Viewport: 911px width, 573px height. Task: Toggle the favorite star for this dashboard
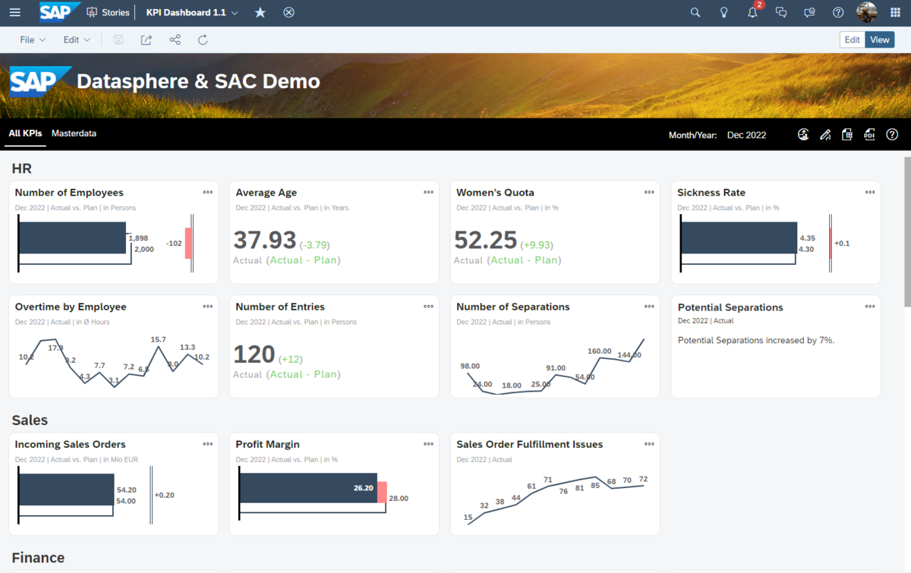(x=260, y=12)
